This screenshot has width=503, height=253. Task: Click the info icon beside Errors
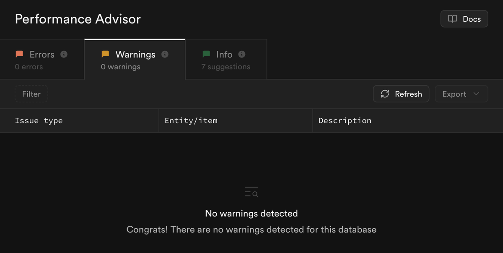pos(64,54)
